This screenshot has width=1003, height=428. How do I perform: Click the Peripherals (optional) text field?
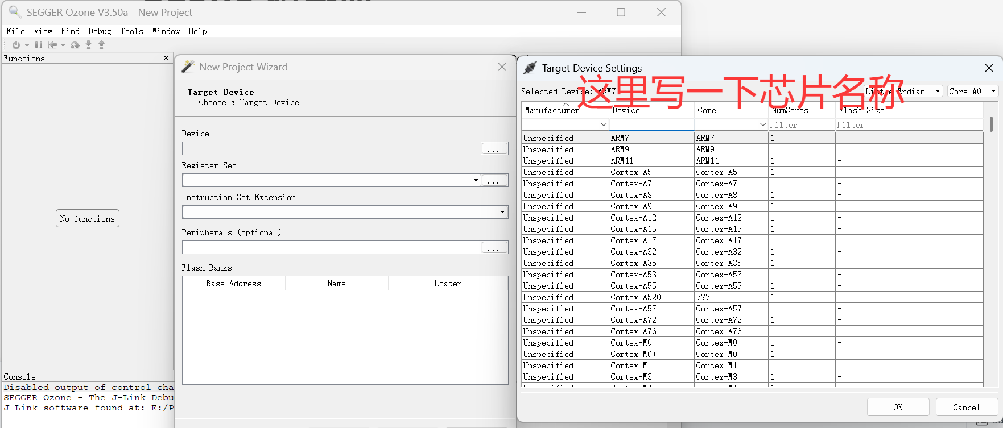coord(332,247)
